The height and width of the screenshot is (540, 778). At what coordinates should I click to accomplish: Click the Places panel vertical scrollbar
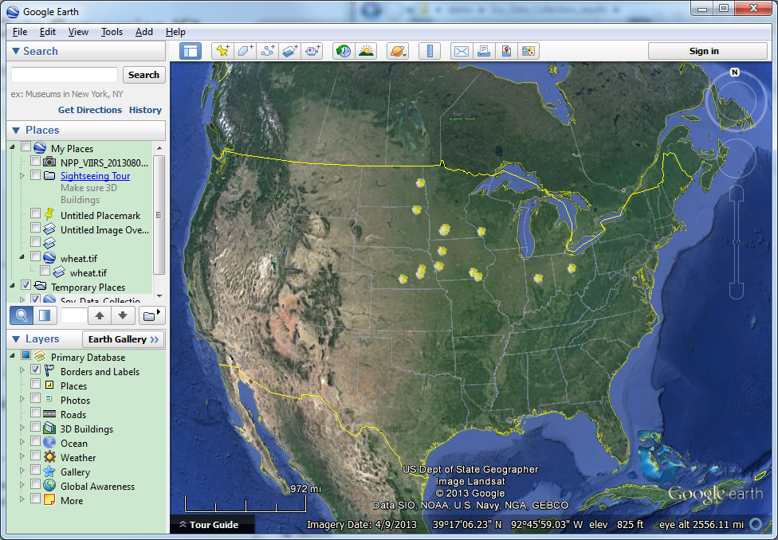pyautogui.click(x=159, y=214)
